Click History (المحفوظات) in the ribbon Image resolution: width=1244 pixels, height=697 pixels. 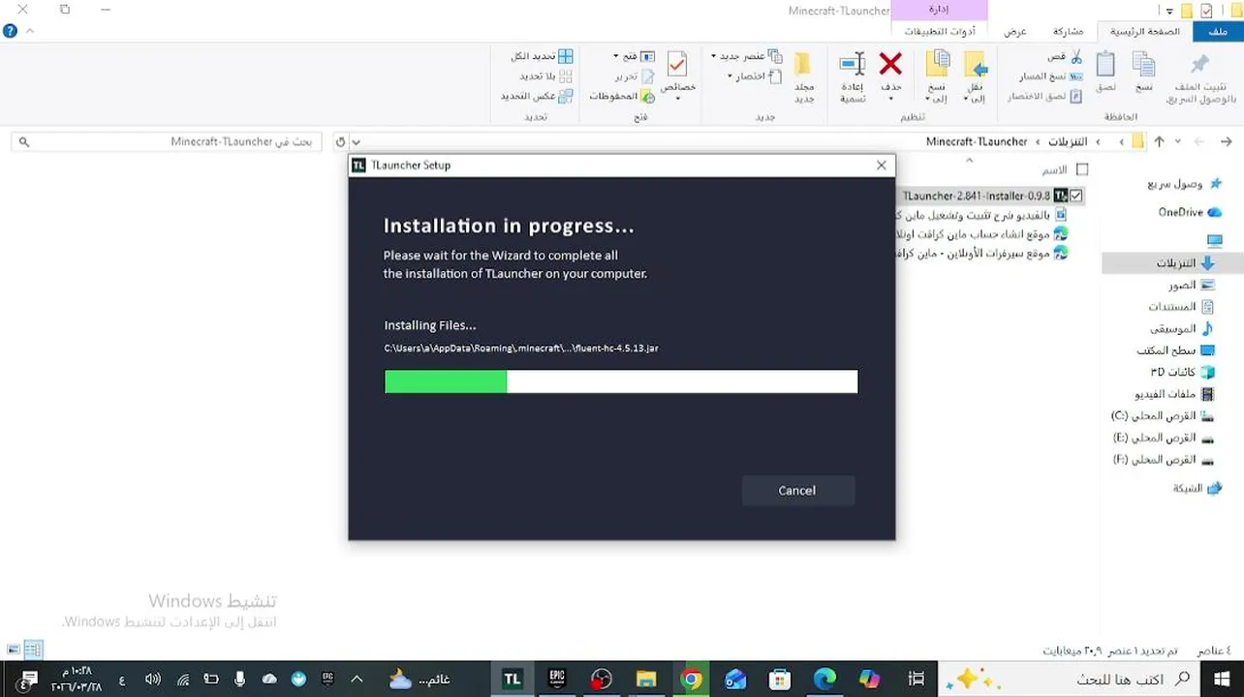tap(622, 96)
